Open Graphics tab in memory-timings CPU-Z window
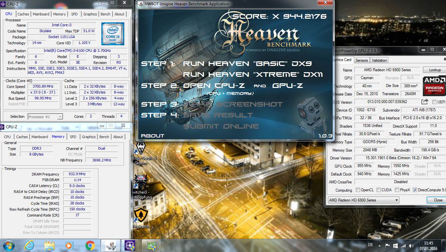 pos(89,137)
